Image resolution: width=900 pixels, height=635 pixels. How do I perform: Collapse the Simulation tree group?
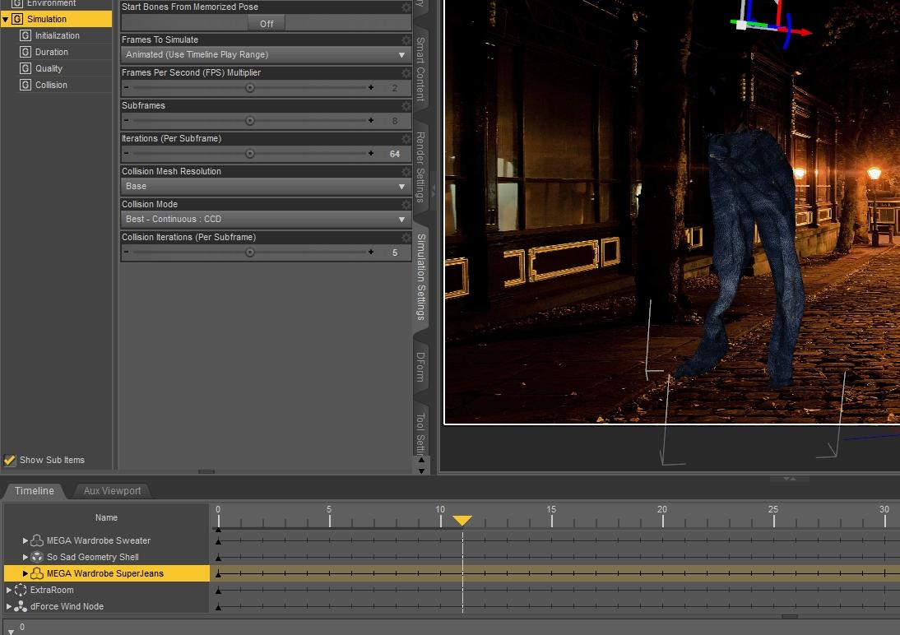pyautogui.click(x=6, y=19)
